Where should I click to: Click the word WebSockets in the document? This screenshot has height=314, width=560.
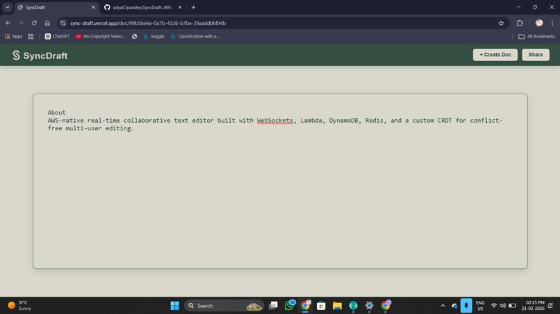tap(274, 121)
